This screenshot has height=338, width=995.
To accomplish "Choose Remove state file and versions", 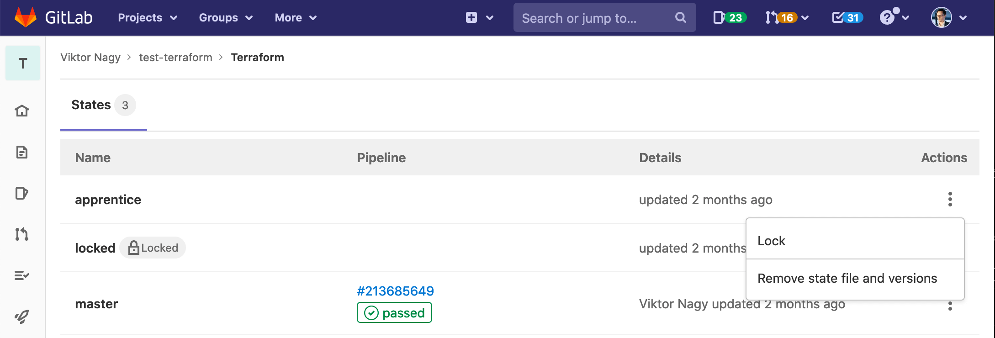I will click(x=847, y=278).
